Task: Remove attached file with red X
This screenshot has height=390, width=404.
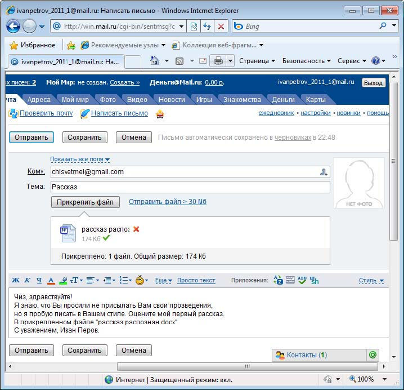Action: click(136, 229)
